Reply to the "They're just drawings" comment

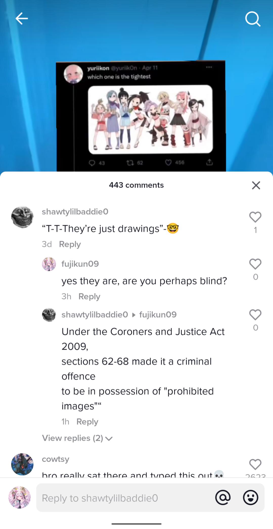click(70, 244)
